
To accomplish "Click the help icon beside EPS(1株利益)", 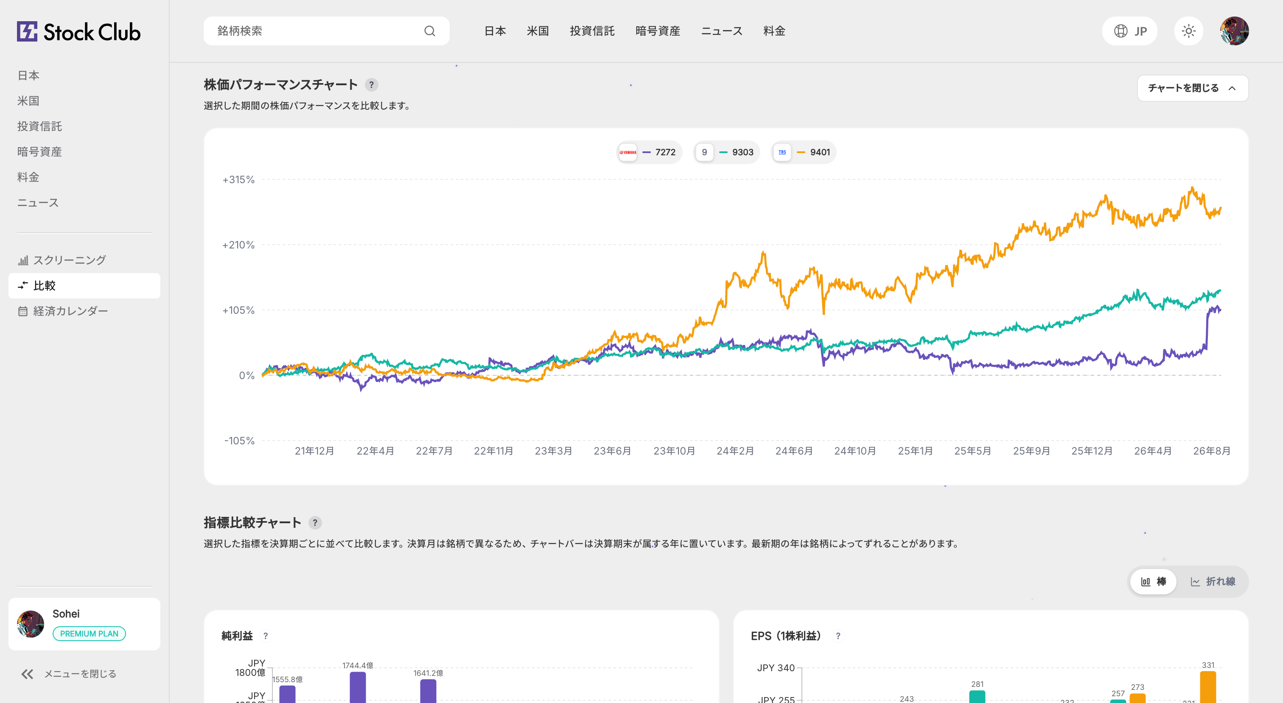I will [838, 635].
